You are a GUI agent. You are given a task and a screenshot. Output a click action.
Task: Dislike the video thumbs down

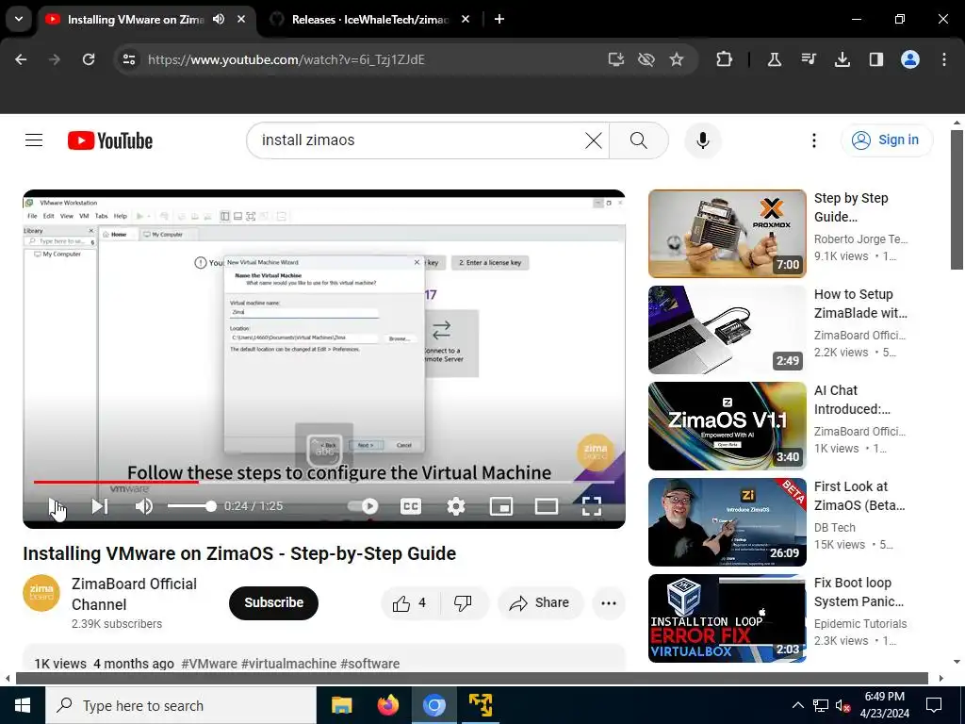(463, 603)
